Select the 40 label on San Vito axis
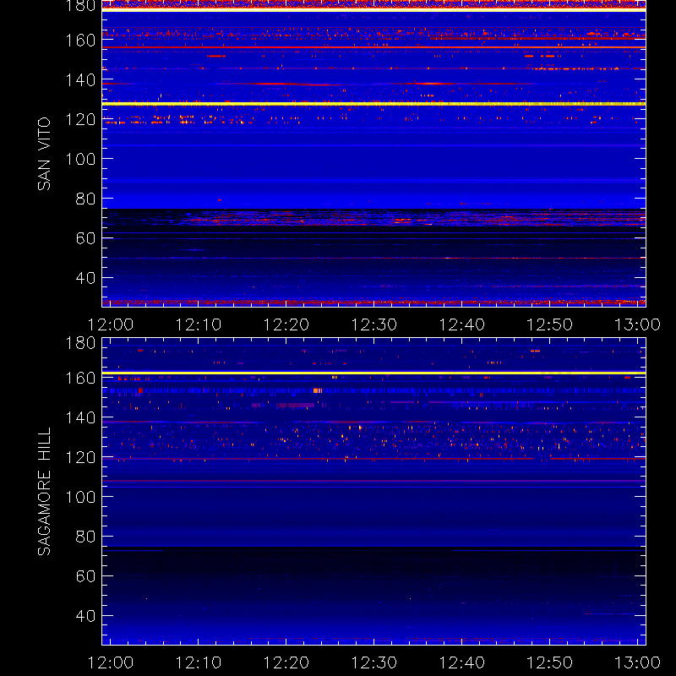The height and width of the screenshot is (676, 676). pos(85,278)
